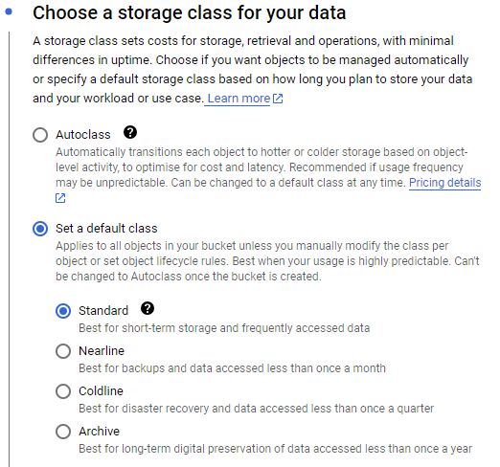Click the Coldline disaster recovery description
Viewport: 500px width, 467px height.
(256, 409)
